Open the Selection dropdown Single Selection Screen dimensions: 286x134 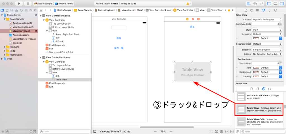click(267, 50)
